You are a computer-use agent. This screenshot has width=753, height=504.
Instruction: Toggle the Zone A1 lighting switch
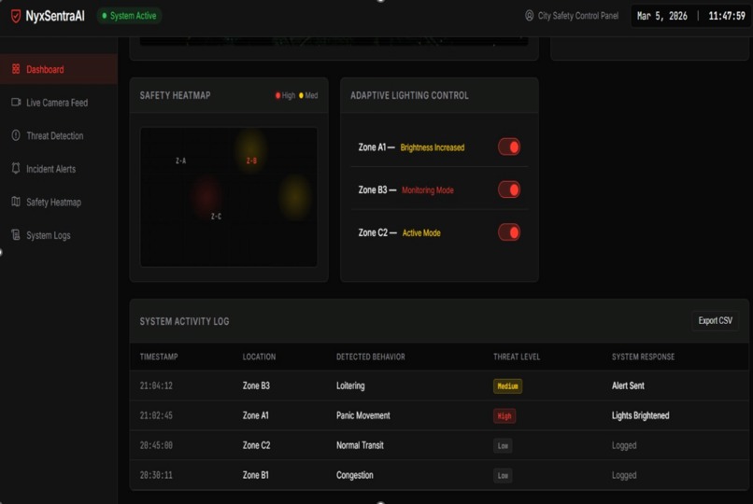click(x=509, y=147)
